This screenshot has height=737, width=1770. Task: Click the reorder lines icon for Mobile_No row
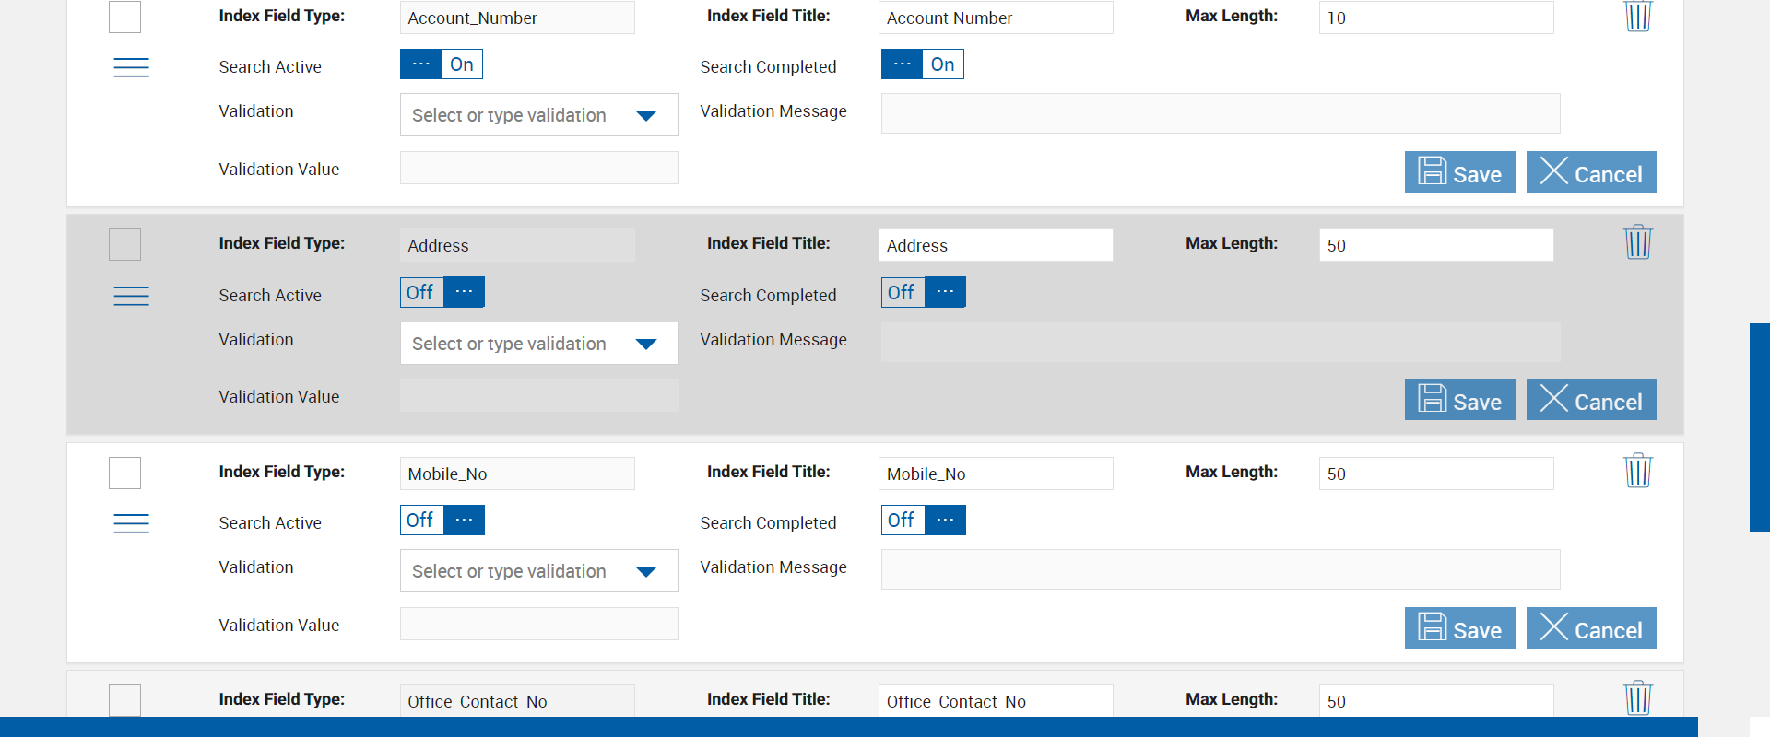pos(131,523)
